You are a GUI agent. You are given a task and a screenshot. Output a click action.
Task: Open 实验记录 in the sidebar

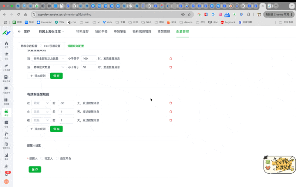(x=6, y=79)
